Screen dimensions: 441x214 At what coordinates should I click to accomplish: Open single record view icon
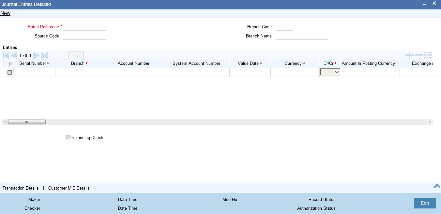tap(428, 55)
